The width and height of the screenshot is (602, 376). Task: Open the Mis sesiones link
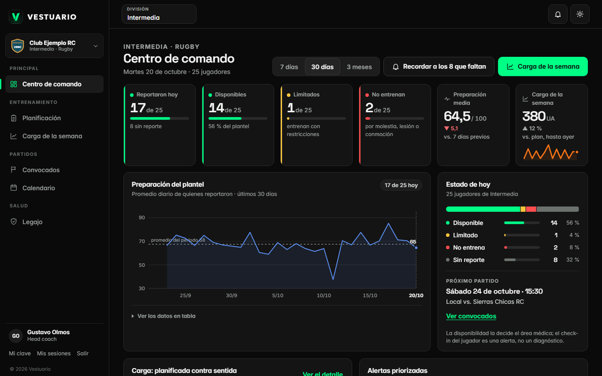point(54,353)
